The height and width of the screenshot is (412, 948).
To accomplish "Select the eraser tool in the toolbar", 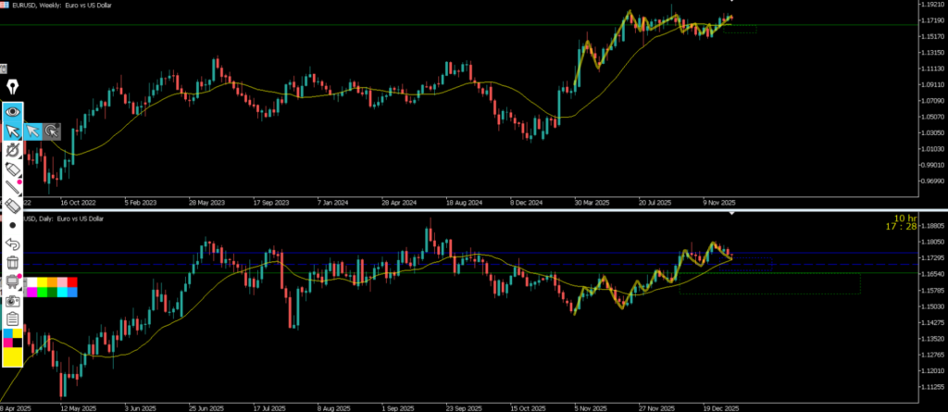I will (x=12, y=206).
